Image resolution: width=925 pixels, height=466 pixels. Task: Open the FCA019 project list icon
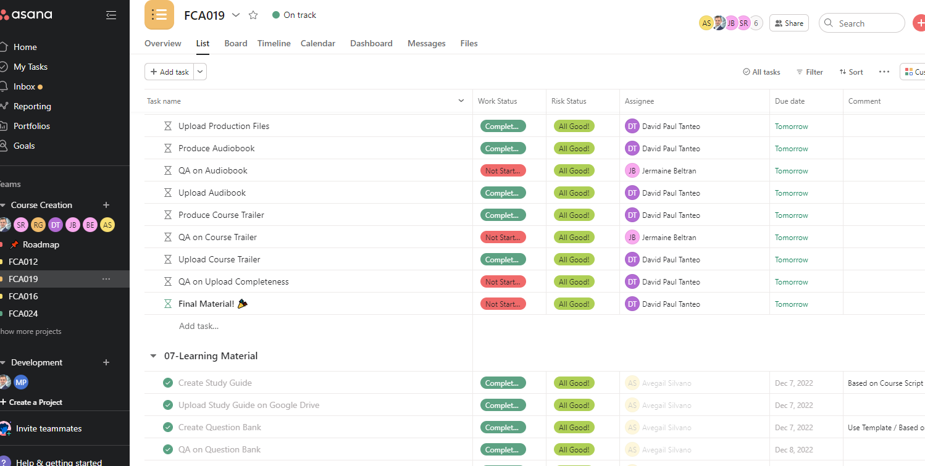tap(159, 15)
